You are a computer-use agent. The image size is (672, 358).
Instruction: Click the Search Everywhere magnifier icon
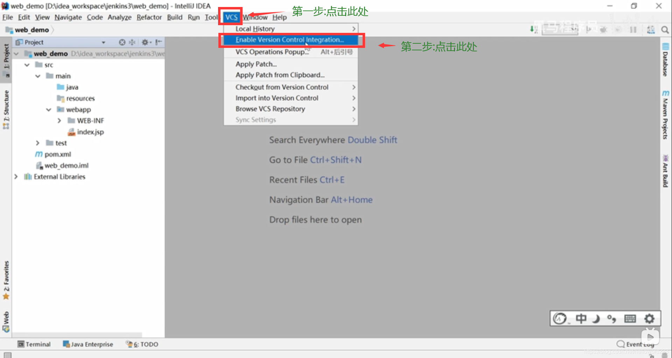[665, 30]
